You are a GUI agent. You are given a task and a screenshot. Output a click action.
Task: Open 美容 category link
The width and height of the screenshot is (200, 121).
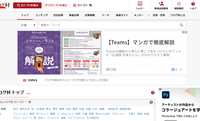point(32,114)
